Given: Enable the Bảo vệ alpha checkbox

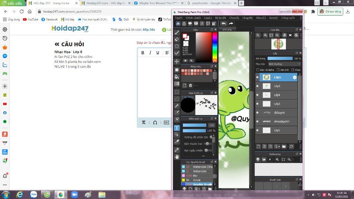Looking at the screenshot, I should pyautogui.click(x=258, y=70).
